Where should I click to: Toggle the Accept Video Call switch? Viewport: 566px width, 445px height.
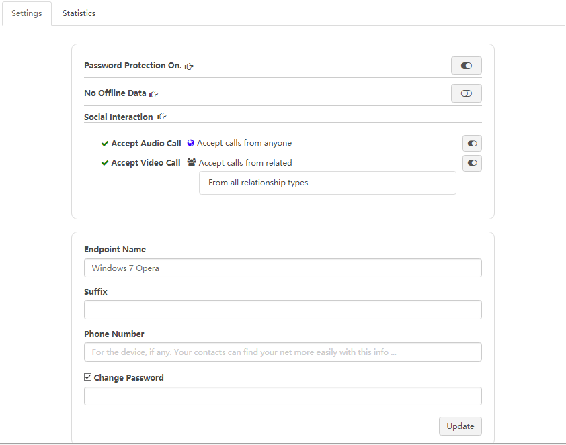coord(472,163)
